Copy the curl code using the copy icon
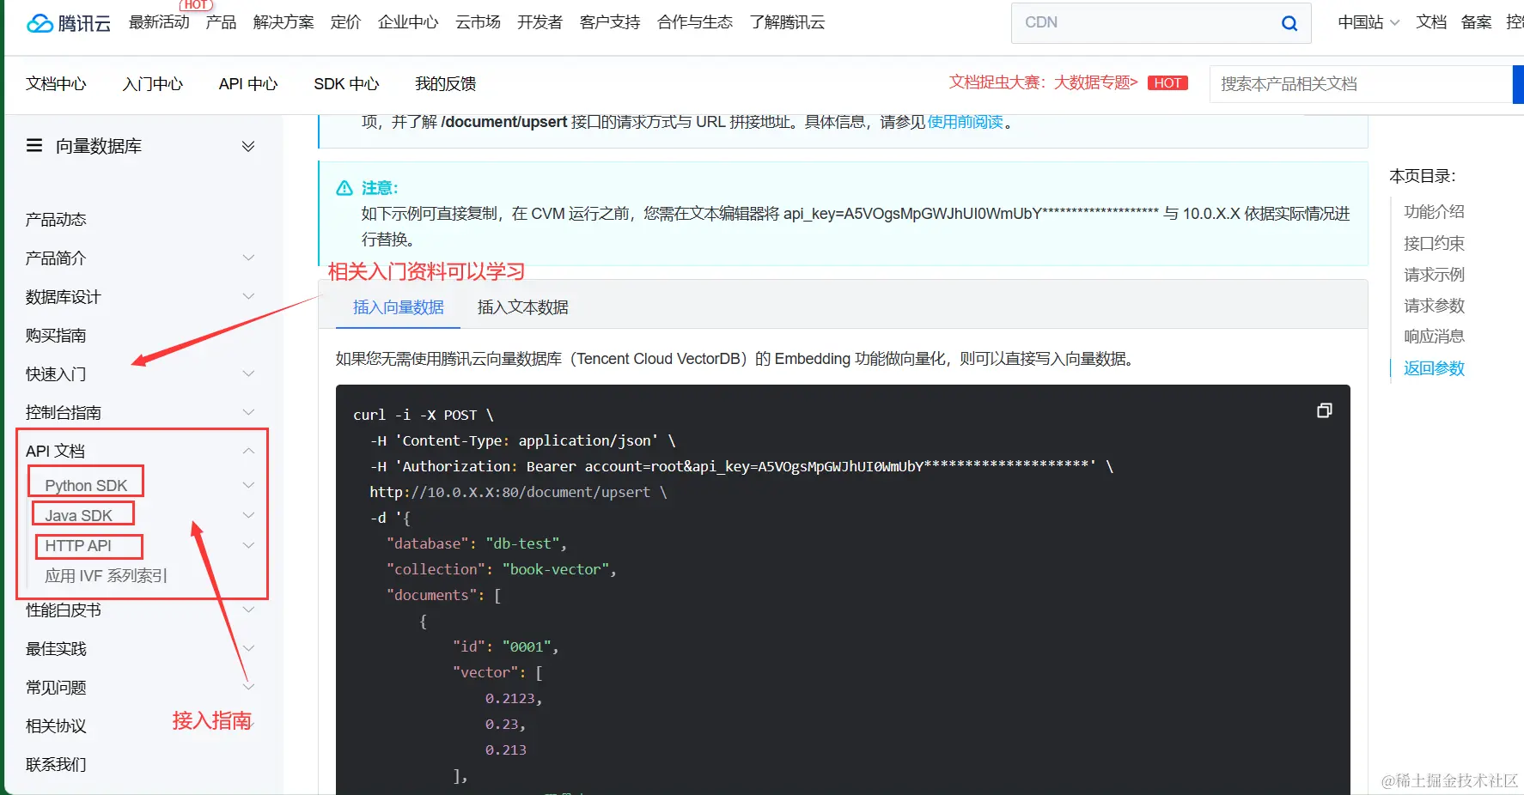 point(1324,410)
